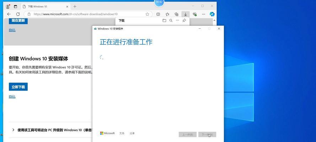Image resolution: width=316 pixels, height=142 pixels.
Task: Open the 支持 link in setup window
Action: pos(122,133)
